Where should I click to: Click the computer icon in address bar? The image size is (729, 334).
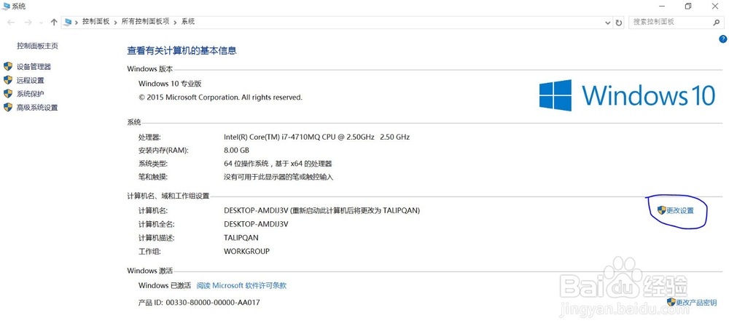pyautogui.click(x=69, y=23)
